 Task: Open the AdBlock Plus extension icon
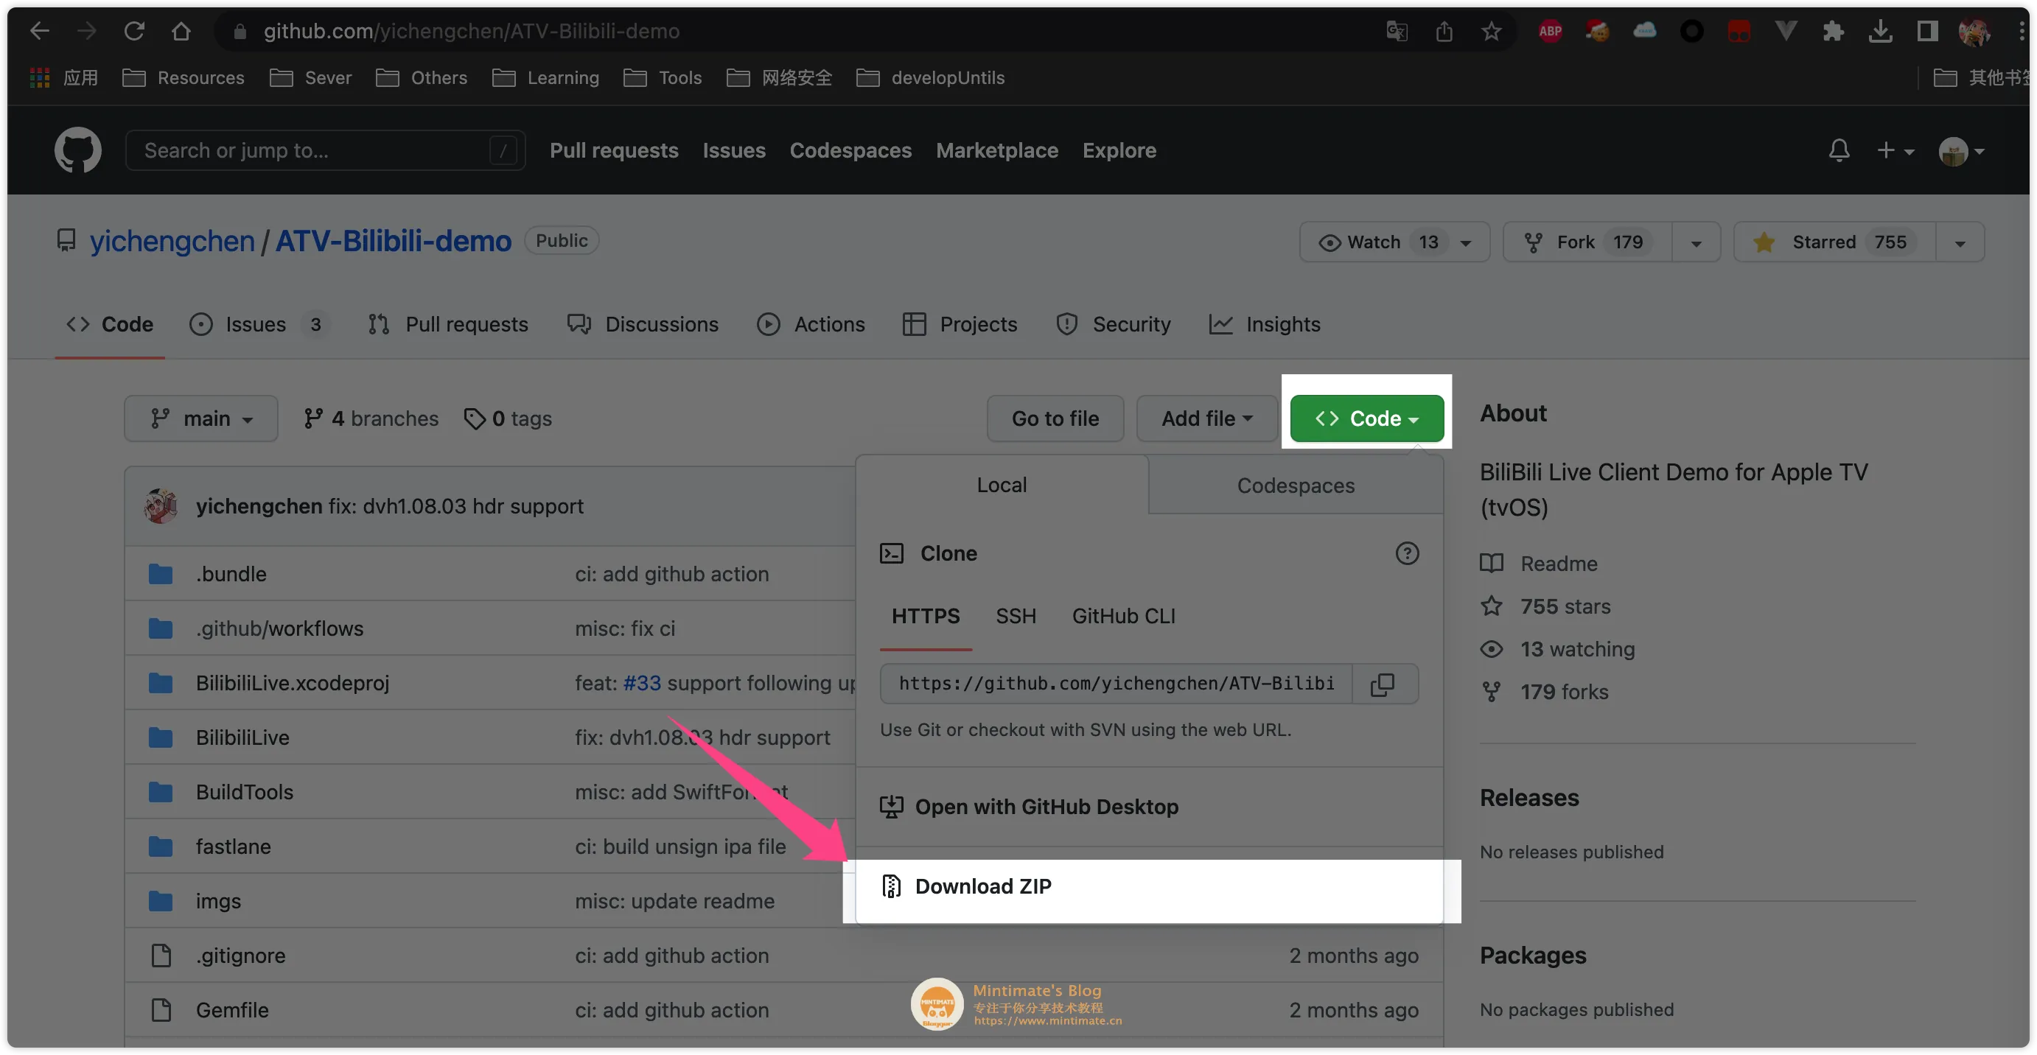coord(1550,31)
